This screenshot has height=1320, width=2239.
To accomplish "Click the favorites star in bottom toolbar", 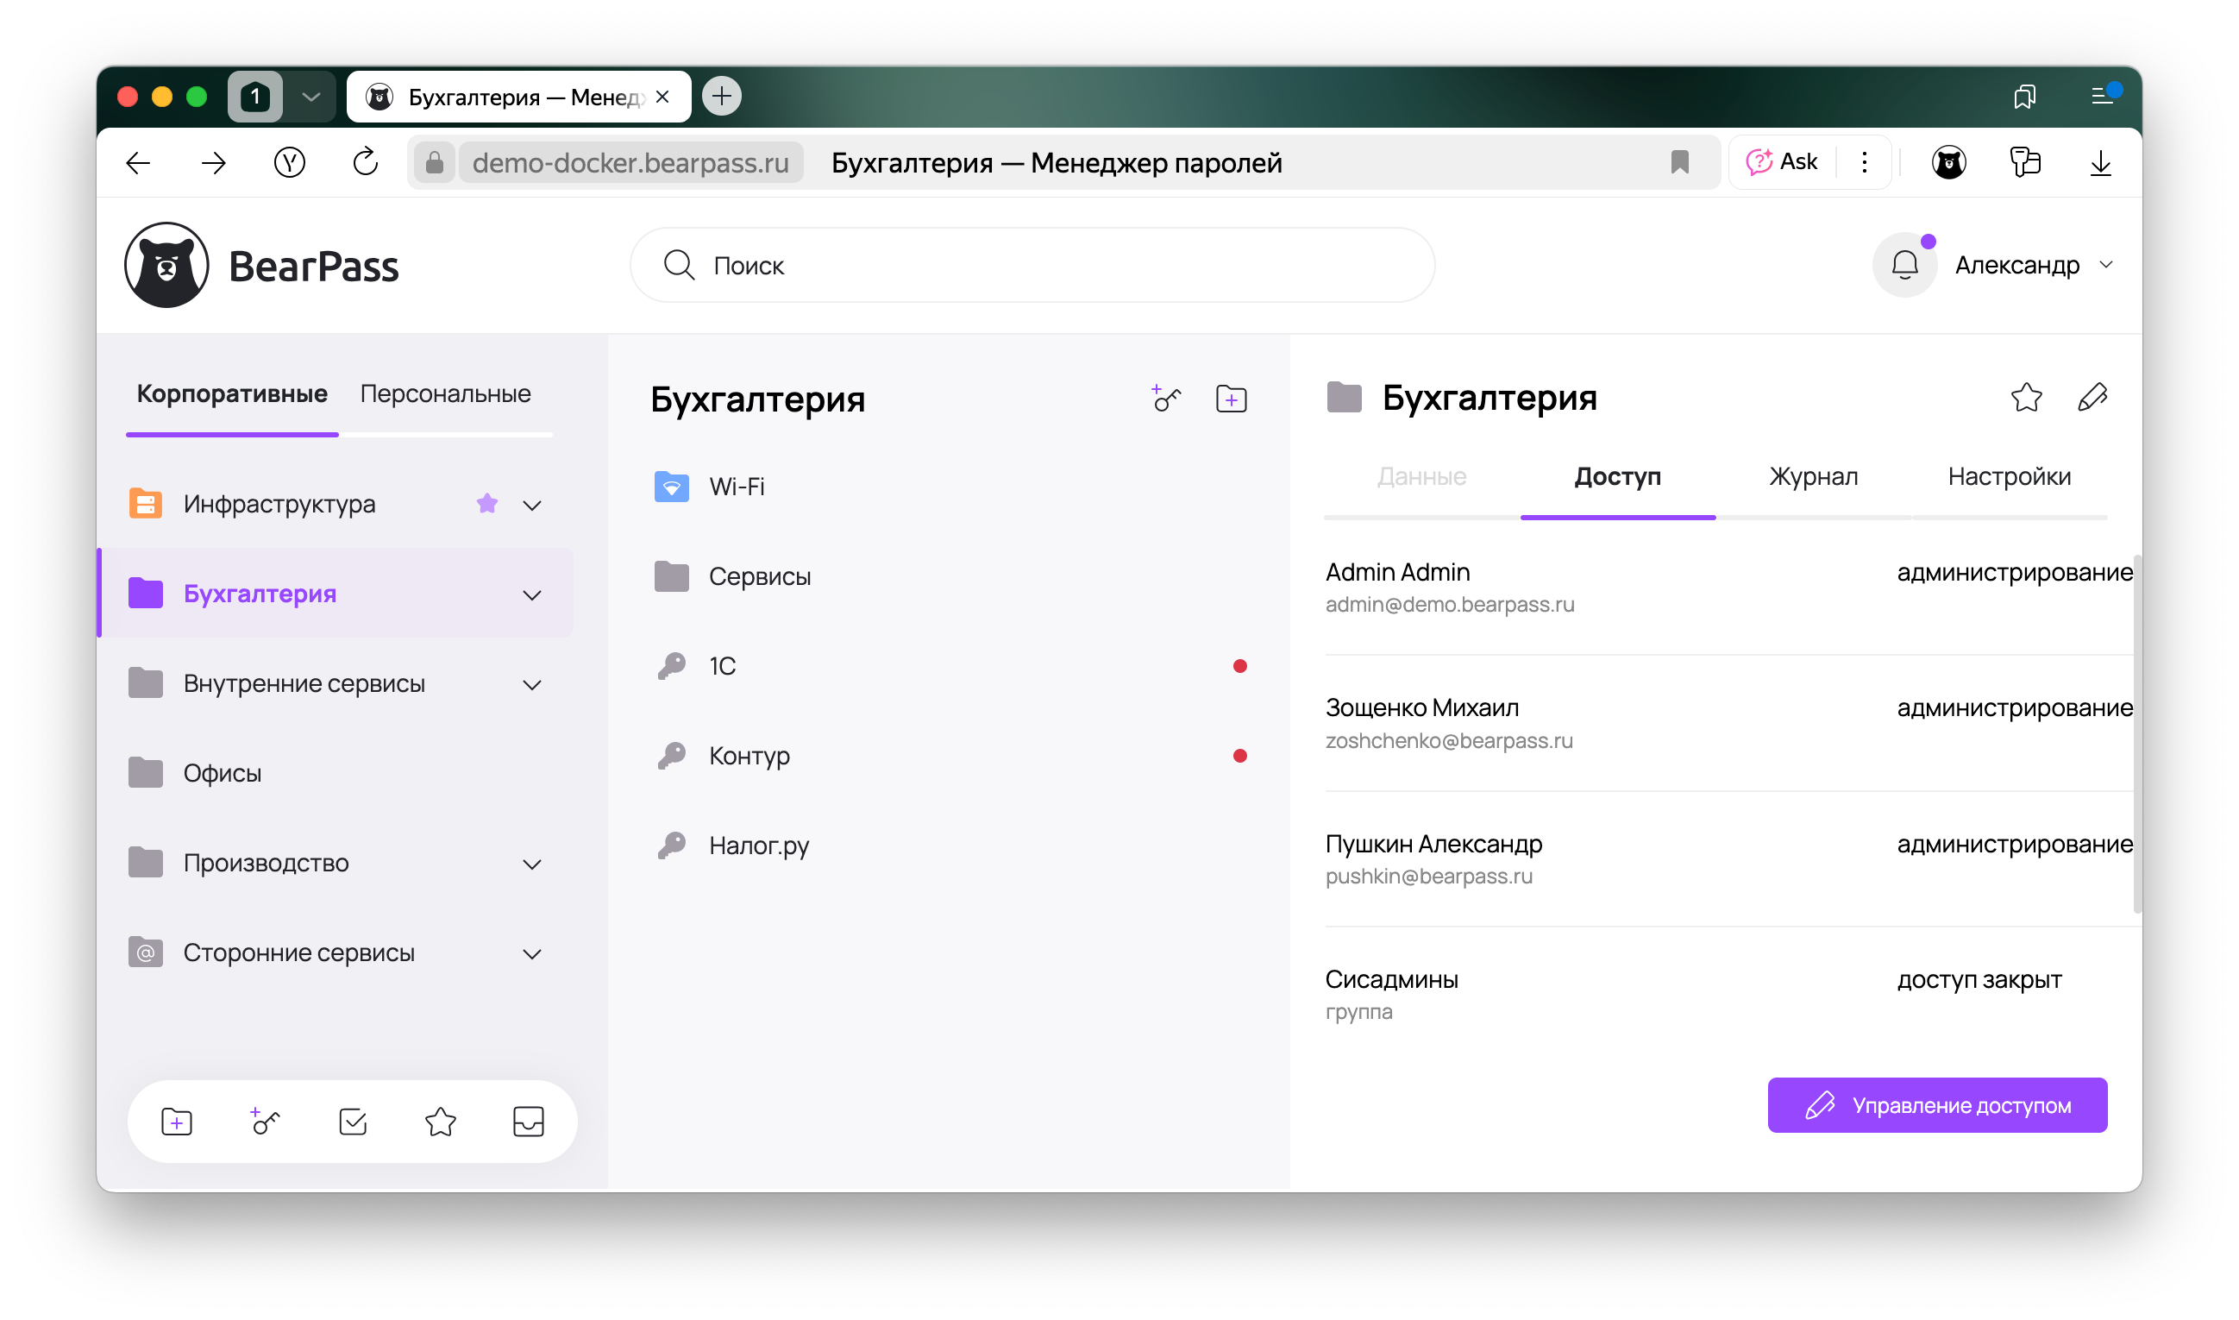I will point(440,1122).
